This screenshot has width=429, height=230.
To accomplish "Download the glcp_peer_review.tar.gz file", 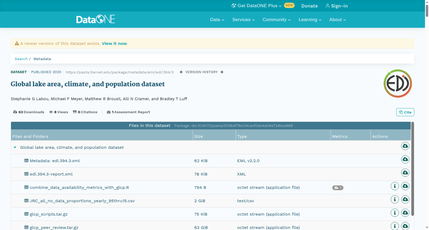I will click(x=405, y=226).
